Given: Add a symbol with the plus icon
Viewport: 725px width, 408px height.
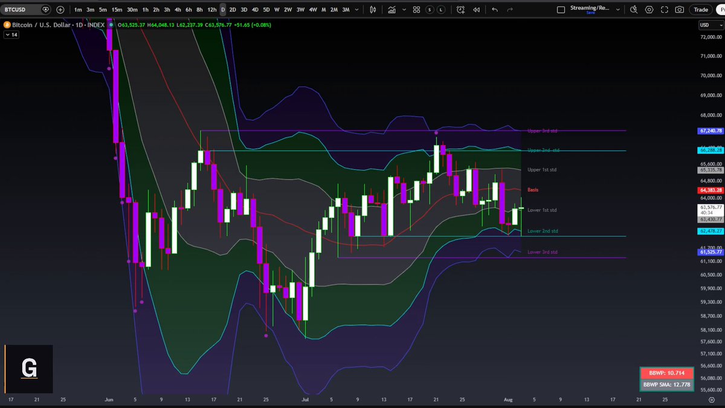Looking at the screenshot, I should pyautogui.click(x=60, y=10).
